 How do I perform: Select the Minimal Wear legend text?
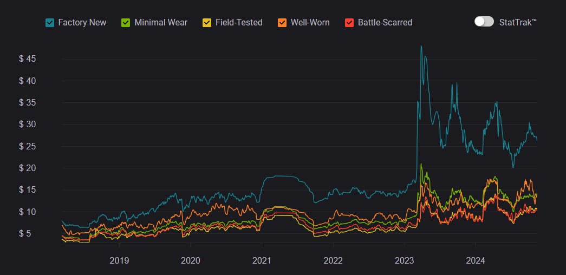coord(160,23)
